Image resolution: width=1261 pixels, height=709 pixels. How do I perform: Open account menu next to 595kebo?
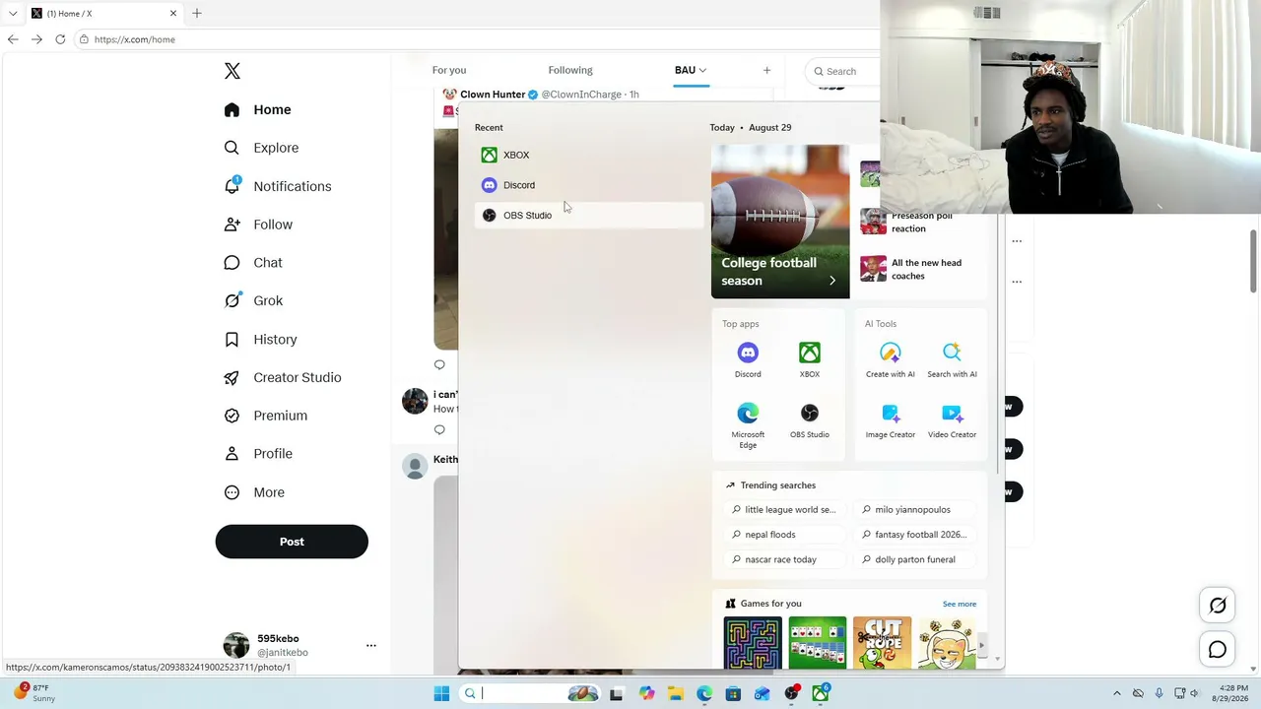point(371,645)
